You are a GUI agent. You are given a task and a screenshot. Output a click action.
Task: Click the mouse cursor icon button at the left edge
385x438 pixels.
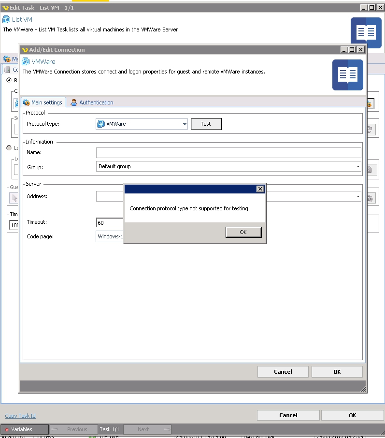pyautogui.click(x=14, y=198)
